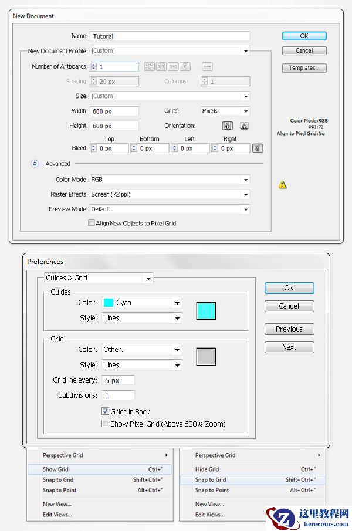The image size is (352, 531).
Task: Select Arrange by Row artboard icon
Action: (x=174, y=67)
